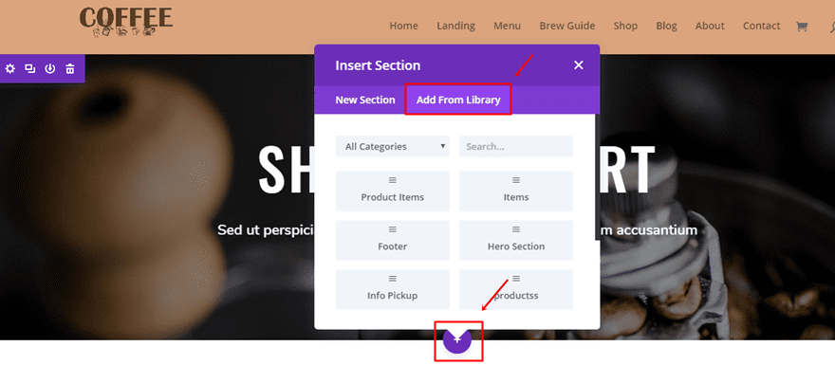Image resolution: width=835 pixels, height=365 pixels.
Task: Click the library search field
Action: (516, 146)
